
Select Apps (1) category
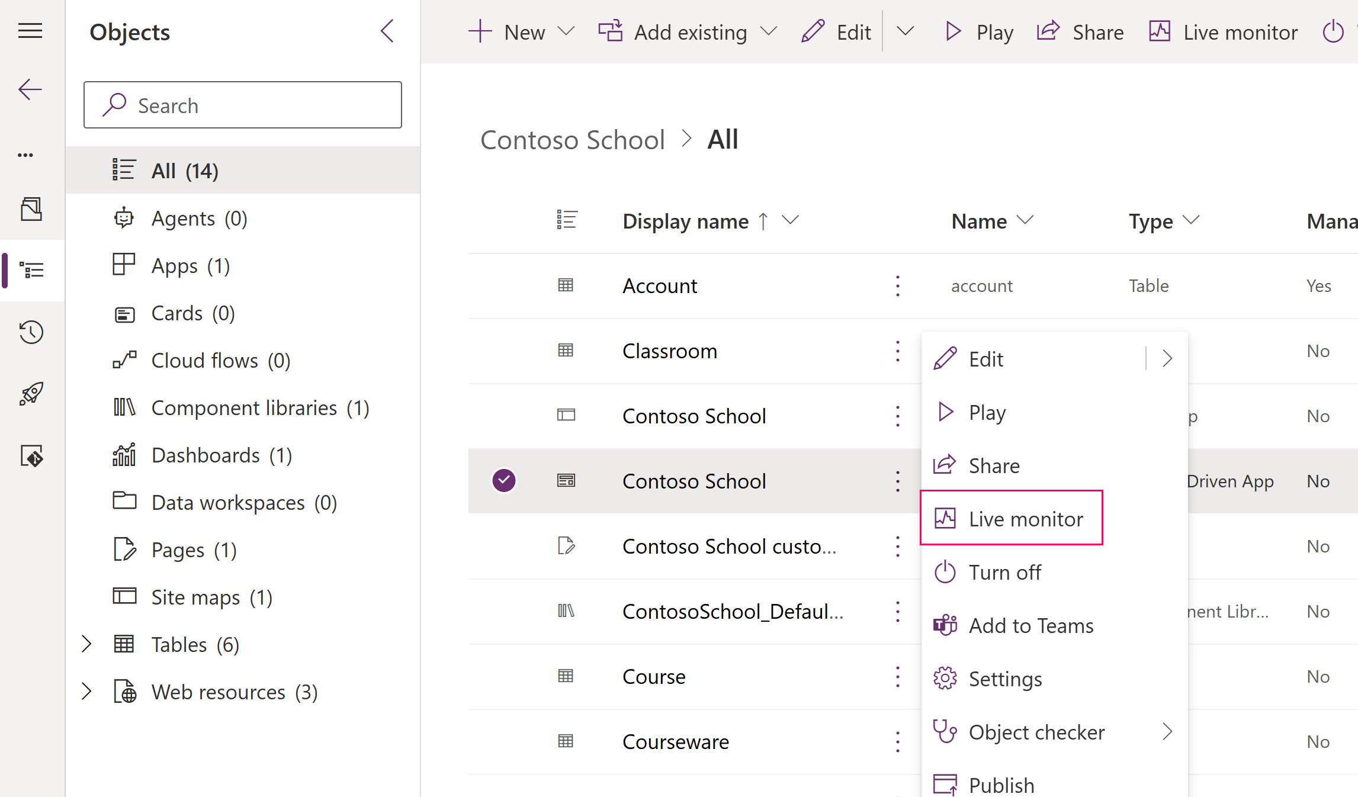[243, 266]
